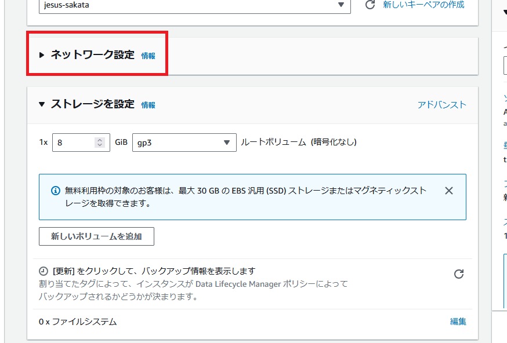This screenshot has width=507, height=343.
Task: Select the Data Lifecycle Manager description text
Action: (x=193, y=290)
